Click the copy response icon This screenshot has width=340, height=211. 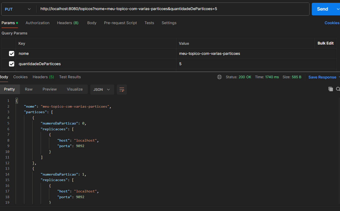coord(330,89)
